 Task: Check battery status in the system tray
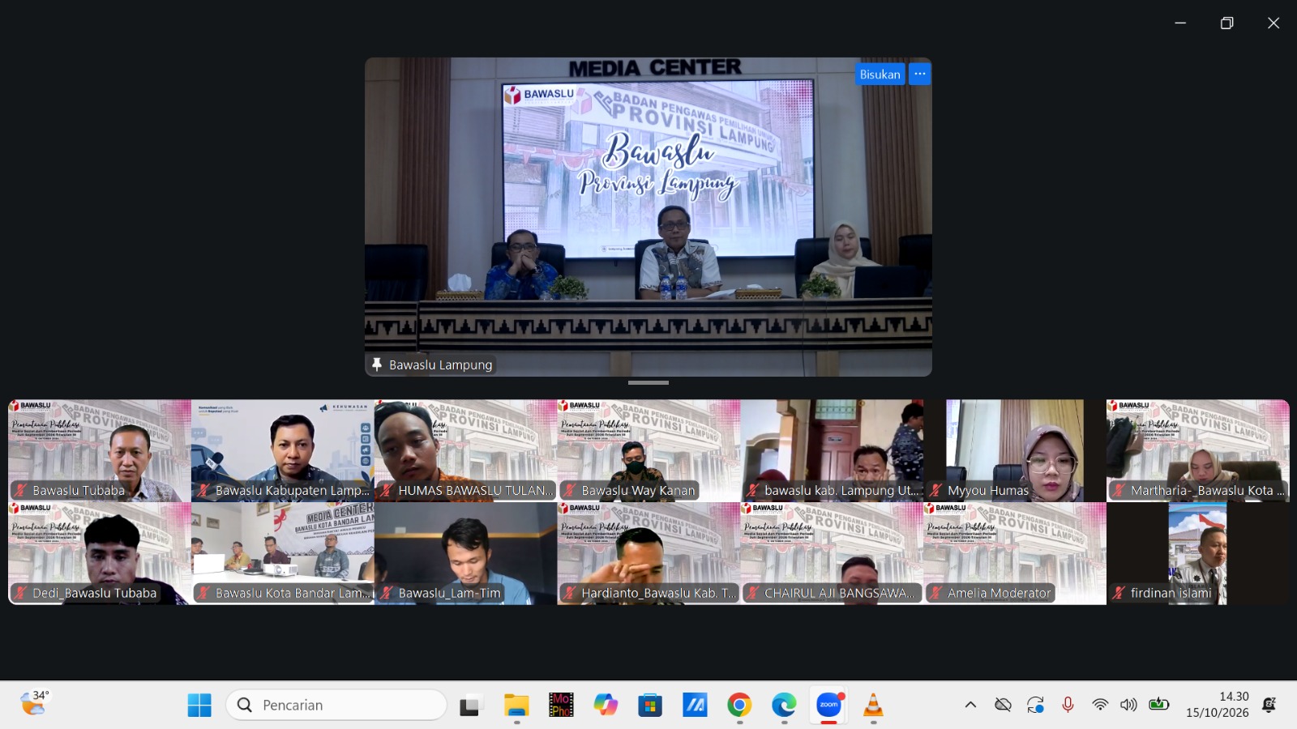1159,704
